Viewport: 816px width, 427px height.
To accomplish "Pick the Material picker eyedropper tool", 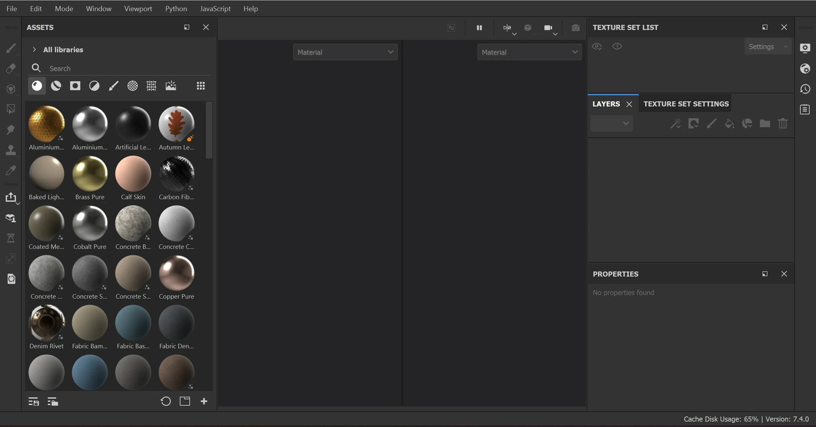I will [x=11, y=170].
